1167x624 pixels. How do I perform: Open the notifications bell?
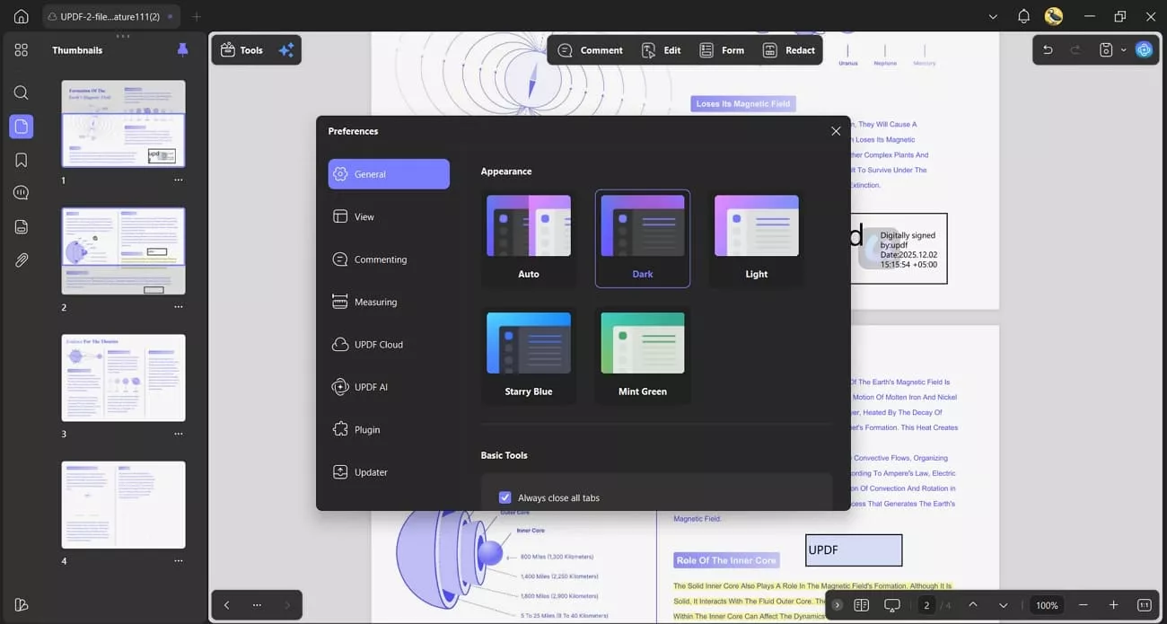[1023, 16]
